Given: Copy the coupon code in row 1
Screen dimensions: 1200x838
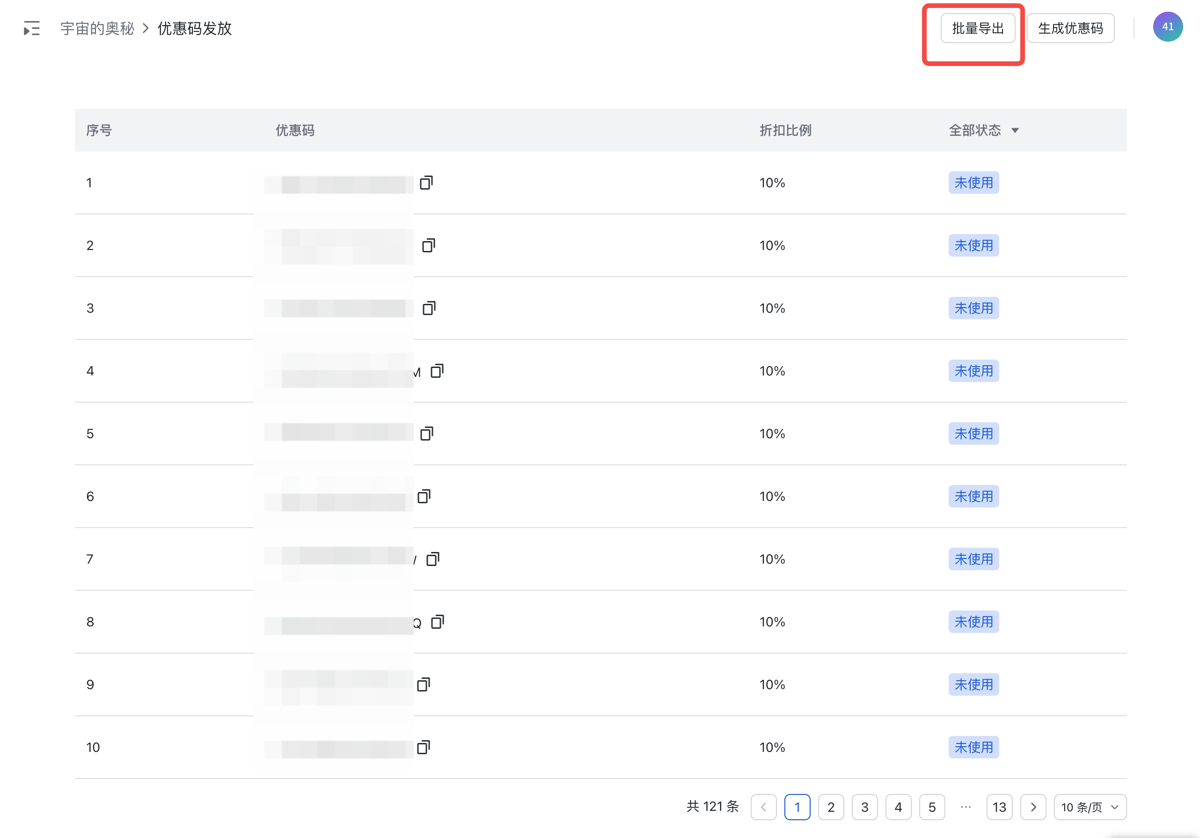Looking at the screenshot, I should pos(426,183).
